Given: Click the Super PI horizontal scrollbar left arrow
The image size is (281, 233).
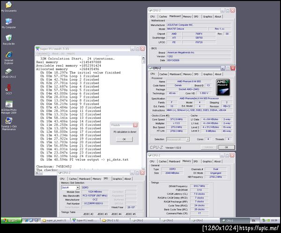Looking at the screenshot, I should pyautogui.click(x=37, y=173).
